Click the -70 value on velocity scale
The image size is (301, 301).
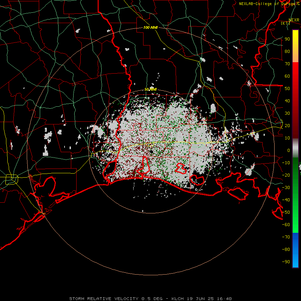(286, 237)
